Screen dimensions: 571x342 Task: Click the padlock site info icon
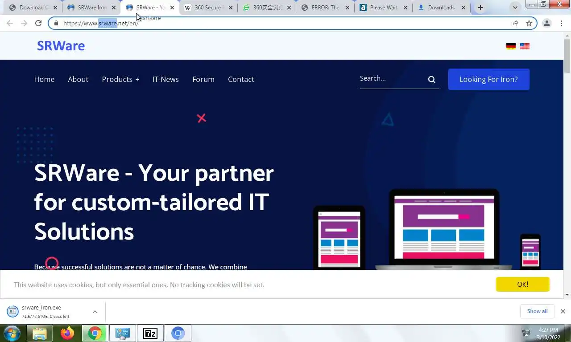(x=56, y=23)
